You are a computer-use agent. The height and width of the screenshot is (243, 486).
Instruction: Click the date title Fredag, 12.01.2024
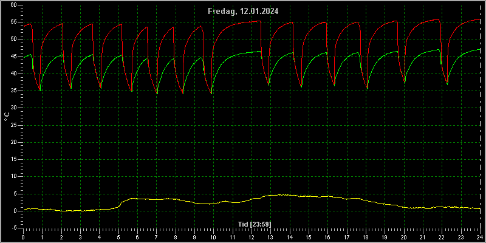243,12
